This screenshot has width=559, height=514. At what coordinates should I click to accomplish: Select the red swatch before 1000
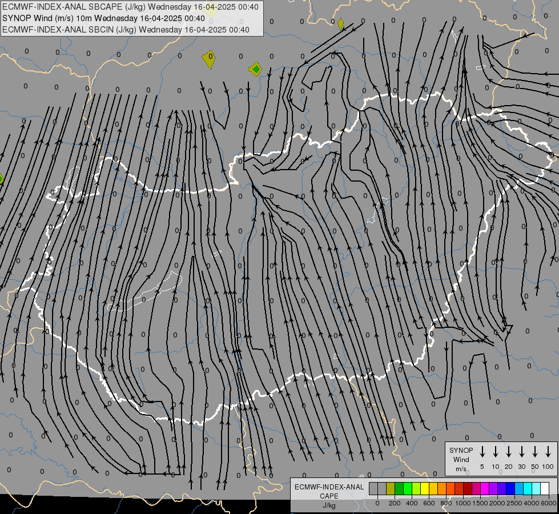point(459,488)
